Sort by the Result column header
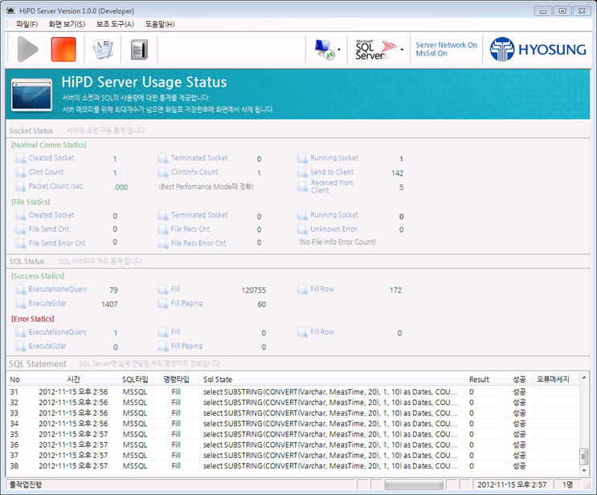This screenshot has height=495, width=597. pyautogui.click(x=485, y=379)
